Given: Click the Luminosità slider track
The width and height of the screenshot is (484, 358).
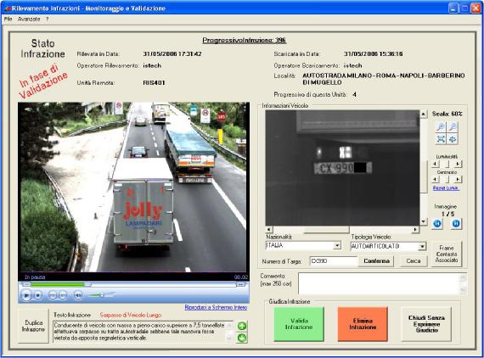Looking at the screenshot, I should [x=447, y=164].
